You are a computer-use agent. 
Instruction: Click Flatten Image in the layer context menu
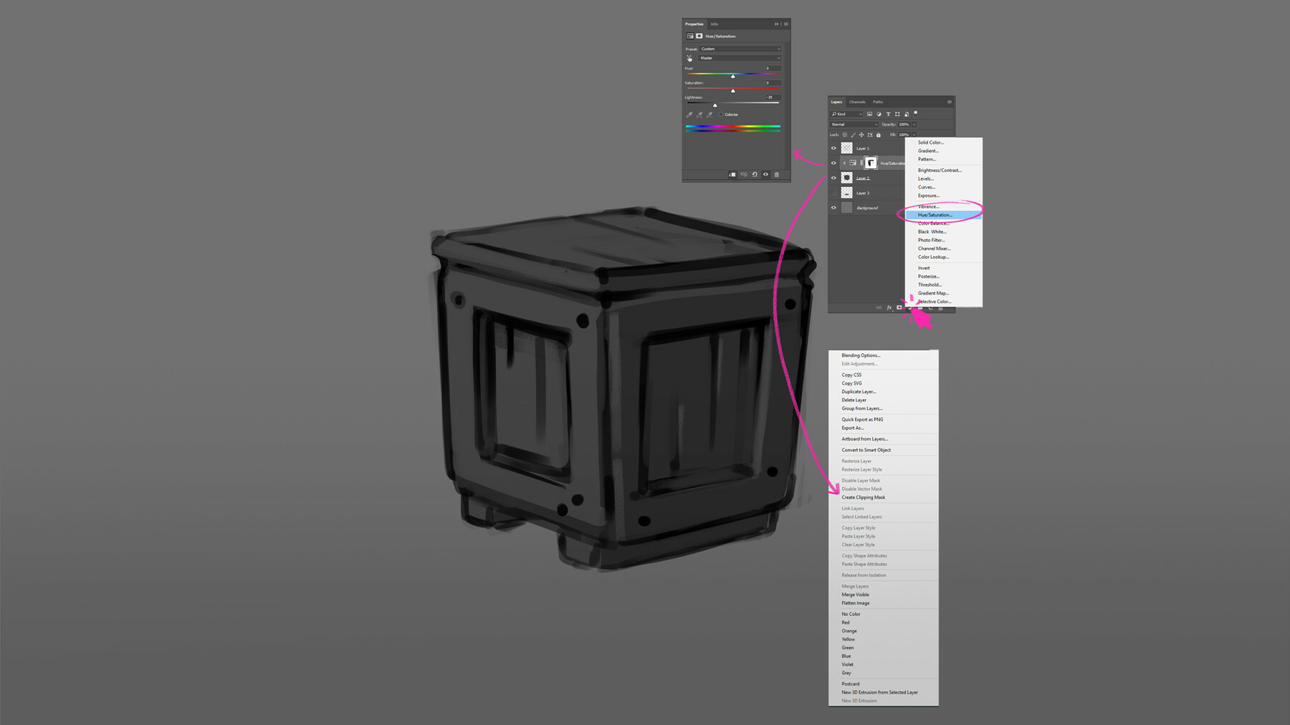[855, 602]
